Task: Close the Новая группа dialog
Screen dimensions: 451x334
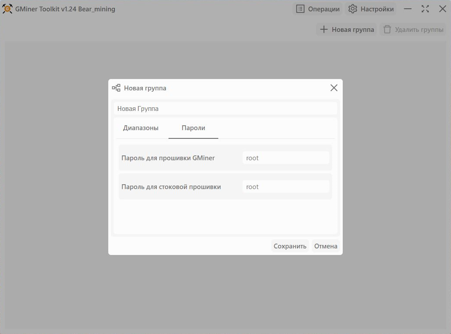Action: [334, 88]
